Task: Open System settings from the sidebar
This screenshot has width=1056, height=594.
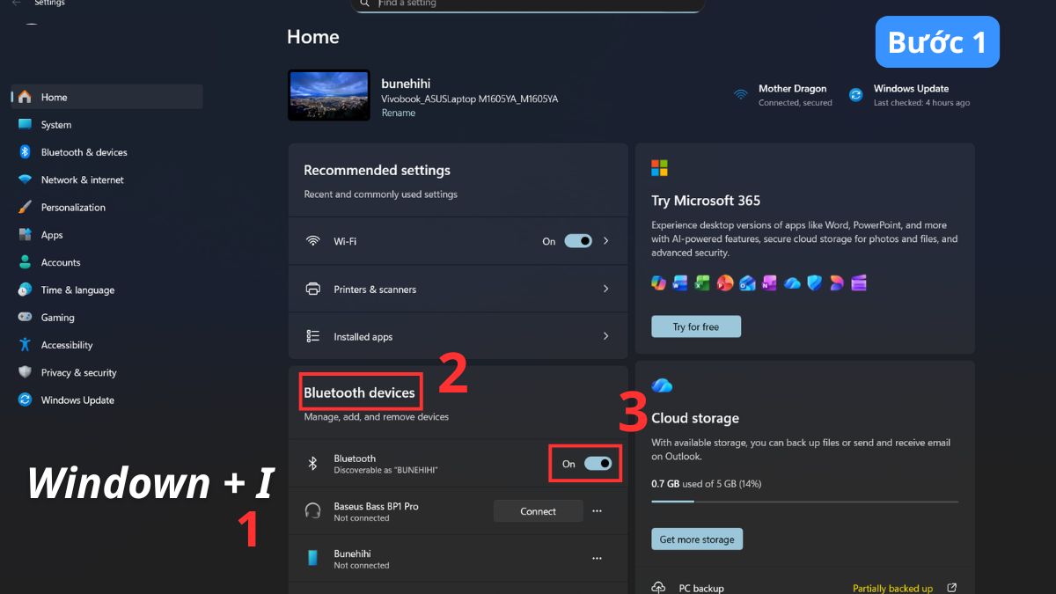Action: [107, 124]
